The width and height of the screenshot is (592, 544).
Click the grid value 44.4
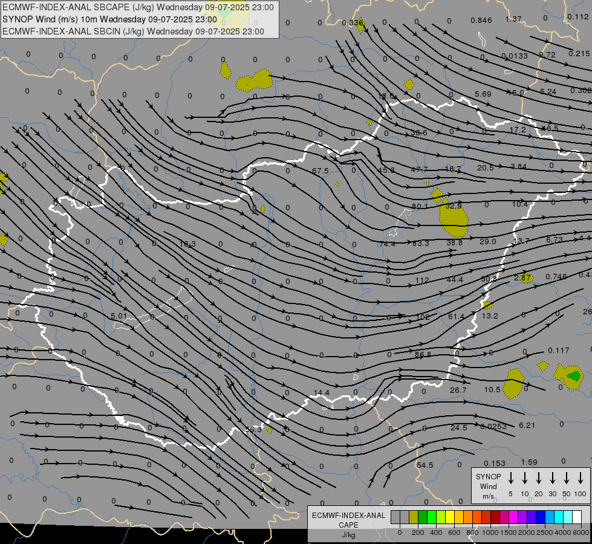pos(455,279)
